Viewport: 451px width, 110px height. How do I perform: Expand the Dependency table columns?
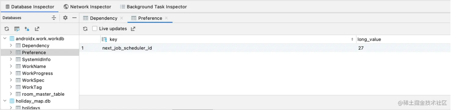tap(11, 46)
